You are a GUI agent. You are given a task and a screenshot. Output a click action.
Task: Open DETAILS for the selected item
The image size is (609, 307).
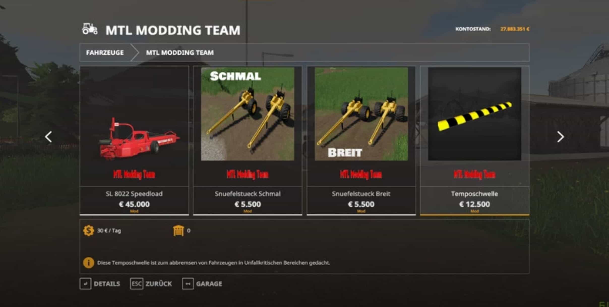[x=107, y=284]
